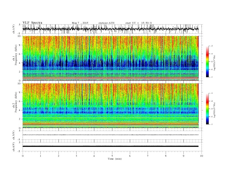
Task: Click time axis tick label '9'
Action: (x=183, y=156)
